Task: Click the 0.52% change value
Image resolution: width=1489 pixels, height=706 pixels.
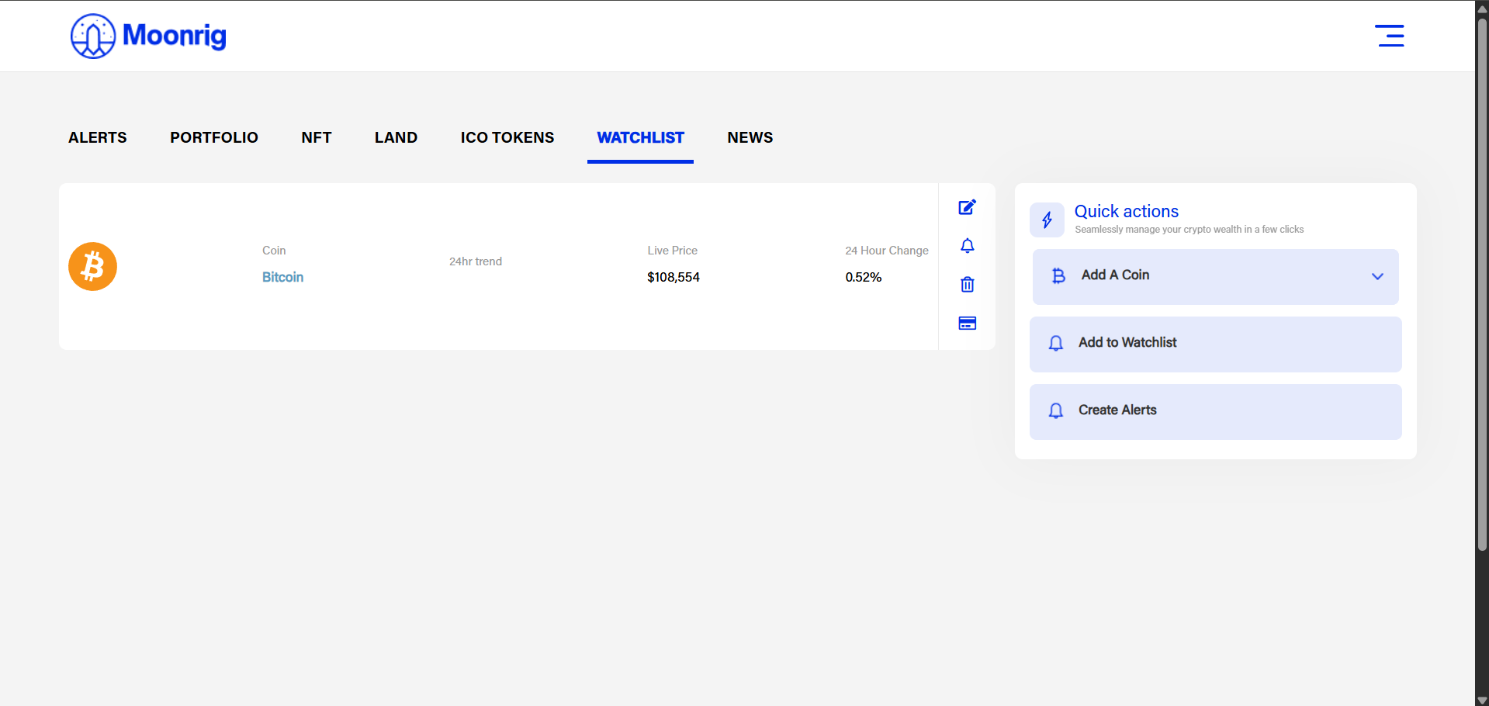Action: coord(864,277)
